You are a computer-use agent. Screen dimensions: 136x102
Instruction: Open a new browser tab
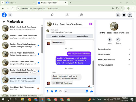coord(70,3)
